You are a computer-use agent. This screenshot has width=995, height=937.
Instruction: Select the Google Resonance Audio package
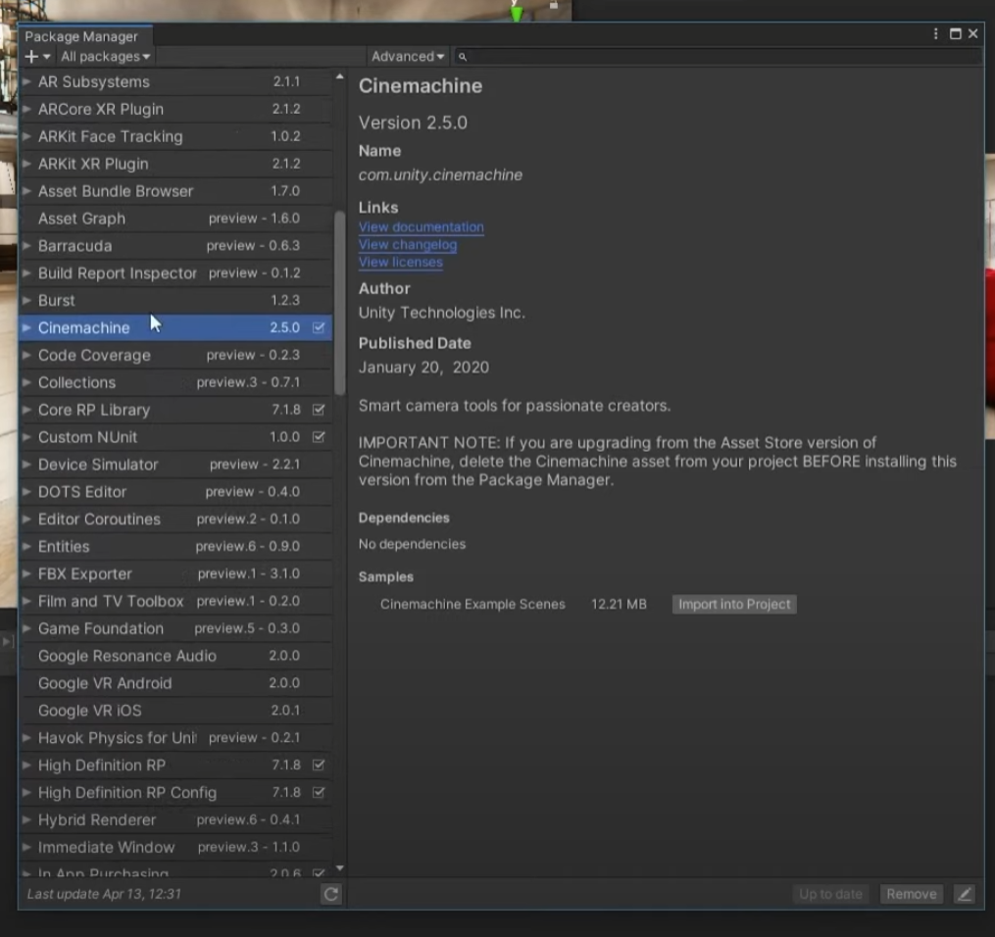pyautogui.click(x=175, y=656)
